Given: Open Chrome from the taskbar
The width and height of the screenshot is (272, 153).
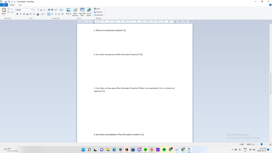Looking at the screenshot, I should (x=170, y=150).
